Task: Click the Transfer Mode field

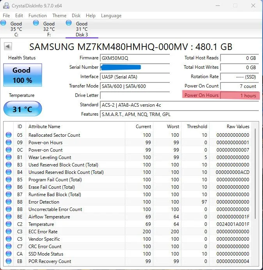Action: coord(135,86)
